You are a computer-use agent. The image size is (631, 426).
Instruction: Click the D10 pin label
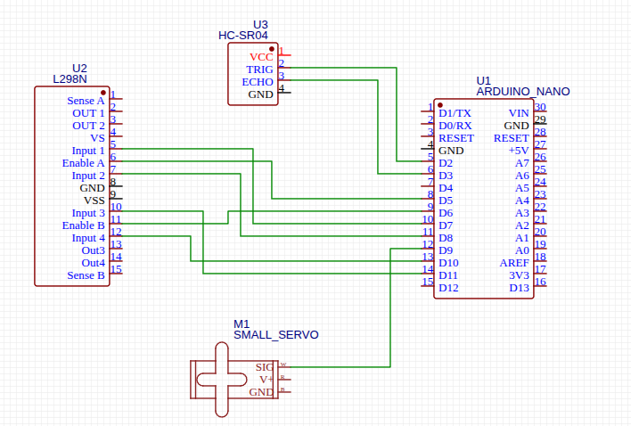(448, 263)
